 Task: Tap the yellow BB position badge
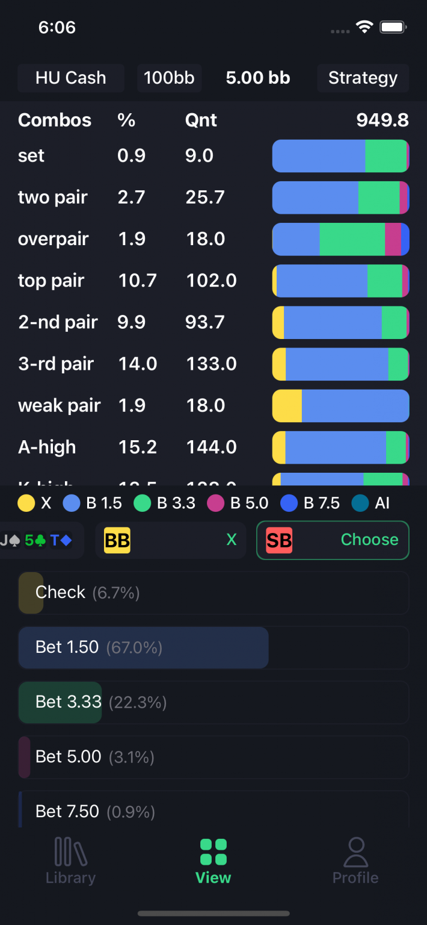[x=117, y=540]
